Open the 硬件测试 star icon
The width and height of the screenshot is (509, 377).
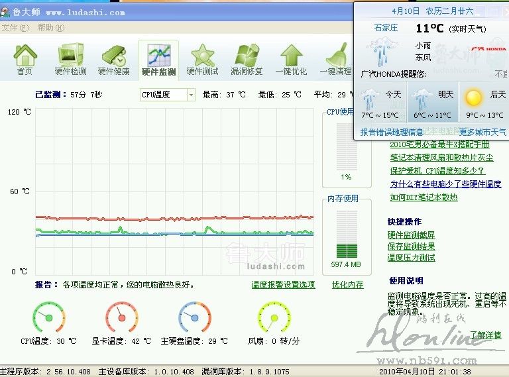coord(203,60)
